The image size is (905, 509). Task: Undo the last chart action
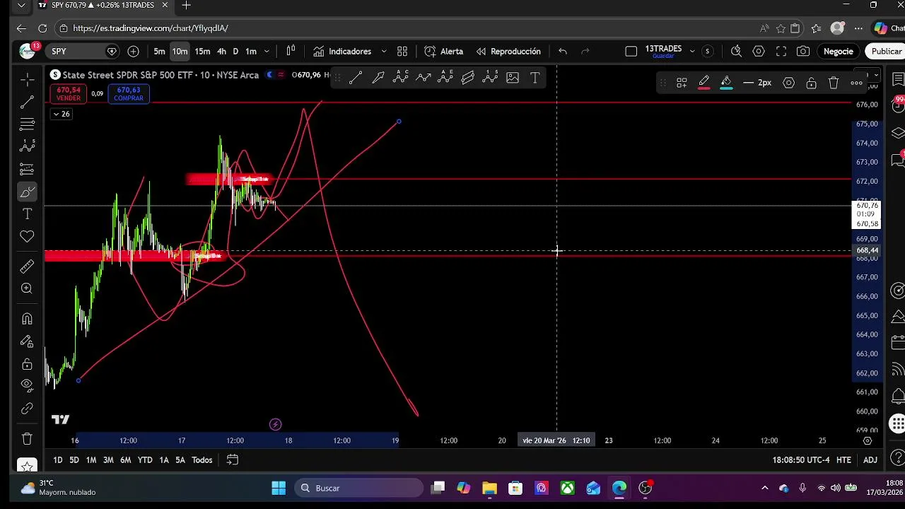(563, 51)
